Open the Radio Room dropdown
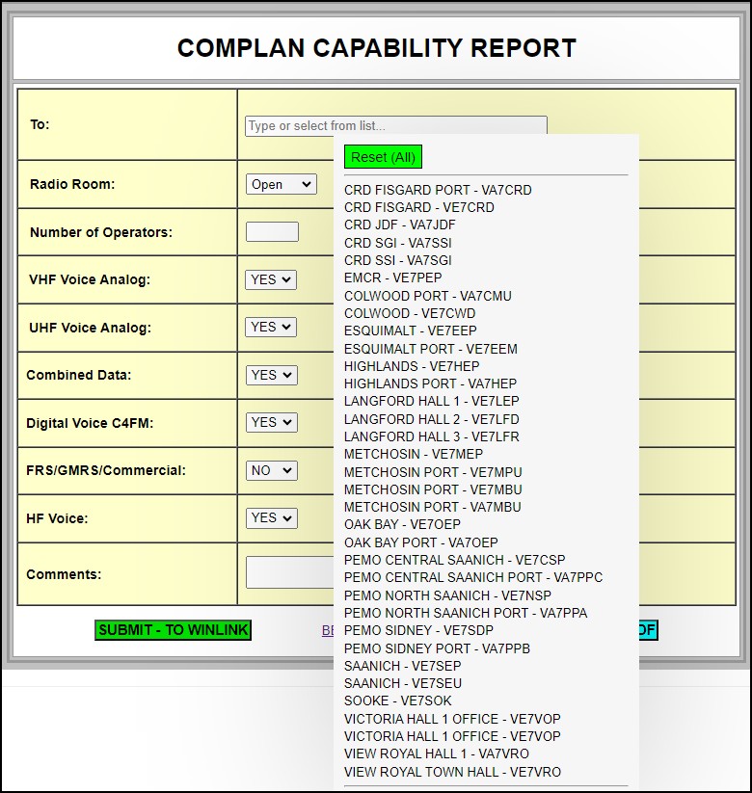Image resolution: width=752 pixels, height=793 pixels. tap(281, 184)
